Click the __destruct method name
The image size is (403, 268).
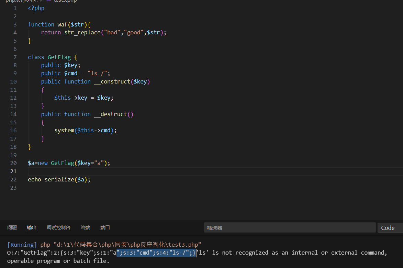click(111, 114)
